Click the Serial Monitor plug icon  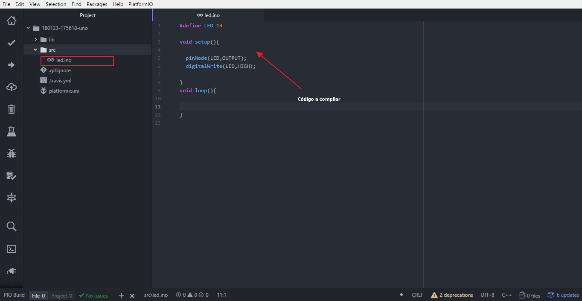[x=12, y=271]
